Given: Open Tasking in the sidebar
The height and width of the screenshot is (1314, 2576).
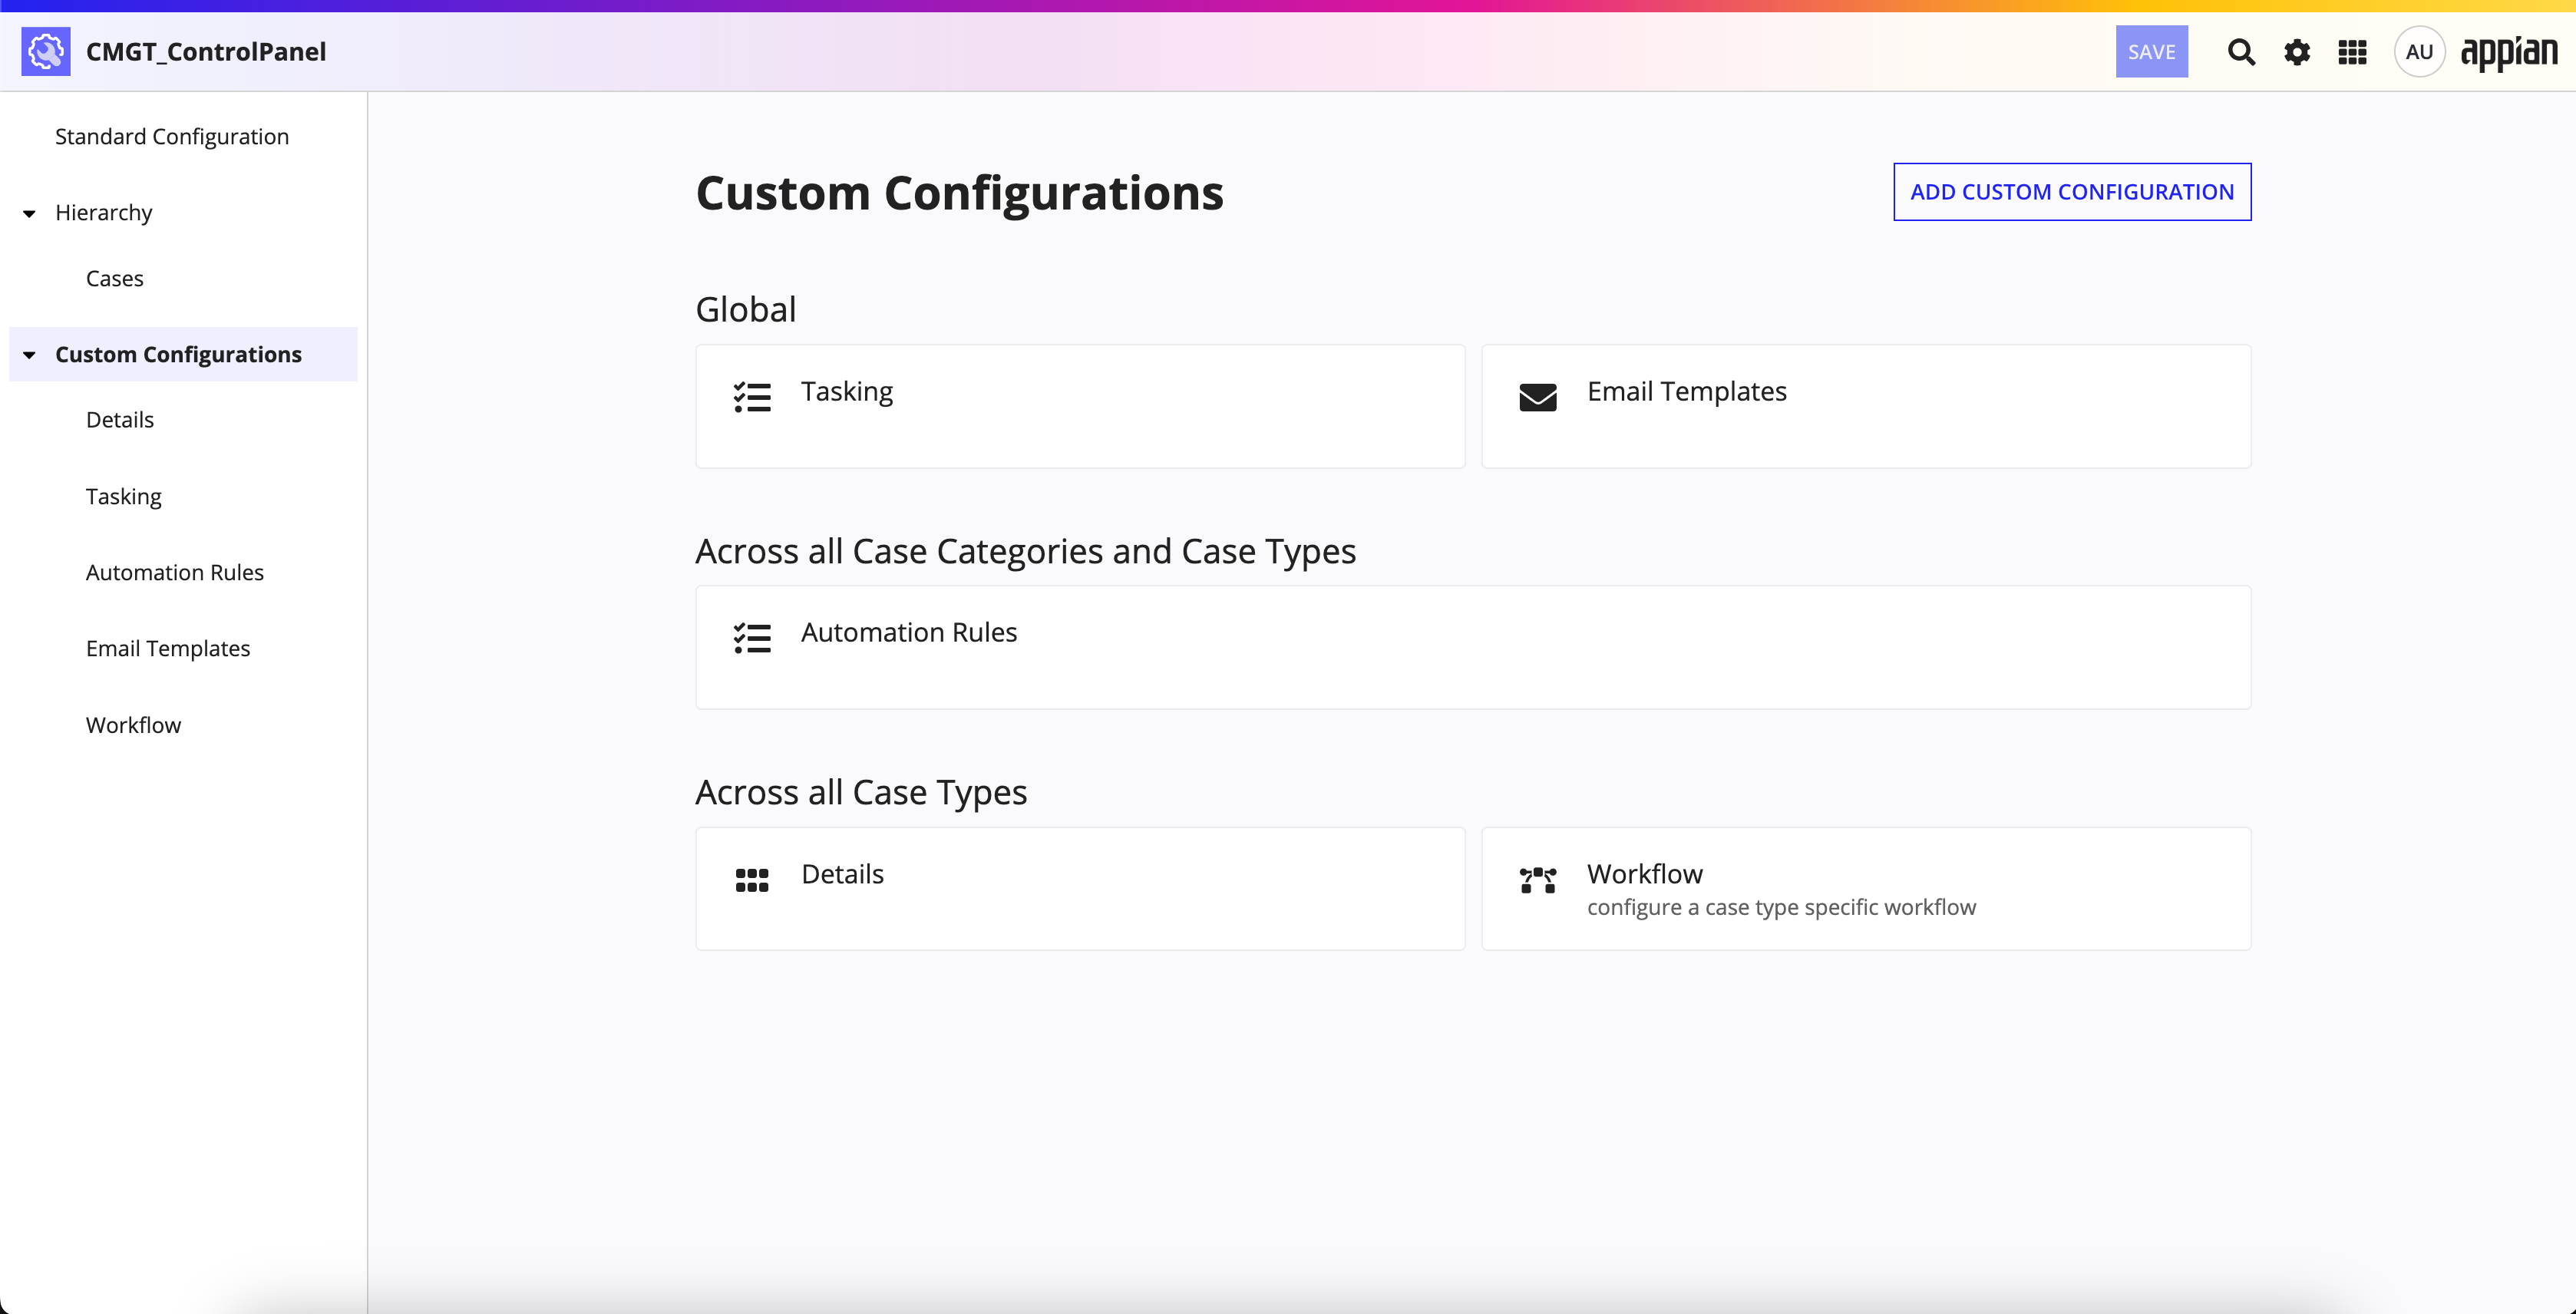Looking at the screenshot, I should (x=124, y=496).
